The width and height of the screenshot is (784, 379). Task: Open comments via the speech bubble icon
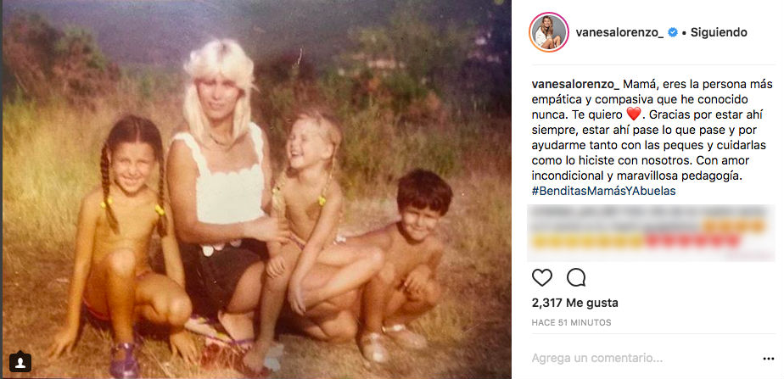coord(576,277)
